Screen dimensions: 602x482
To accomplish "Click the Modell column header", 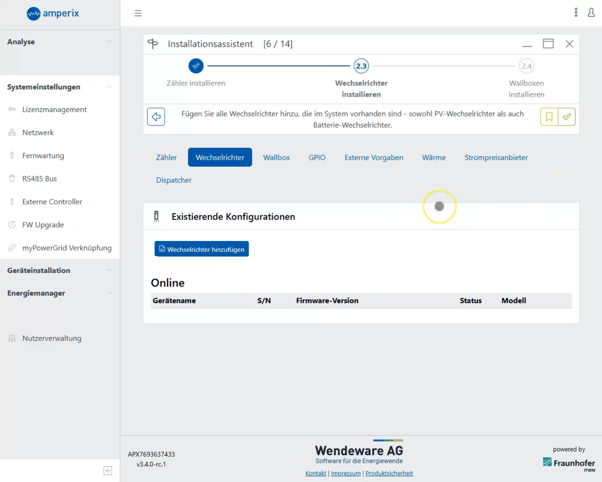I will click(x=514, y=301).
